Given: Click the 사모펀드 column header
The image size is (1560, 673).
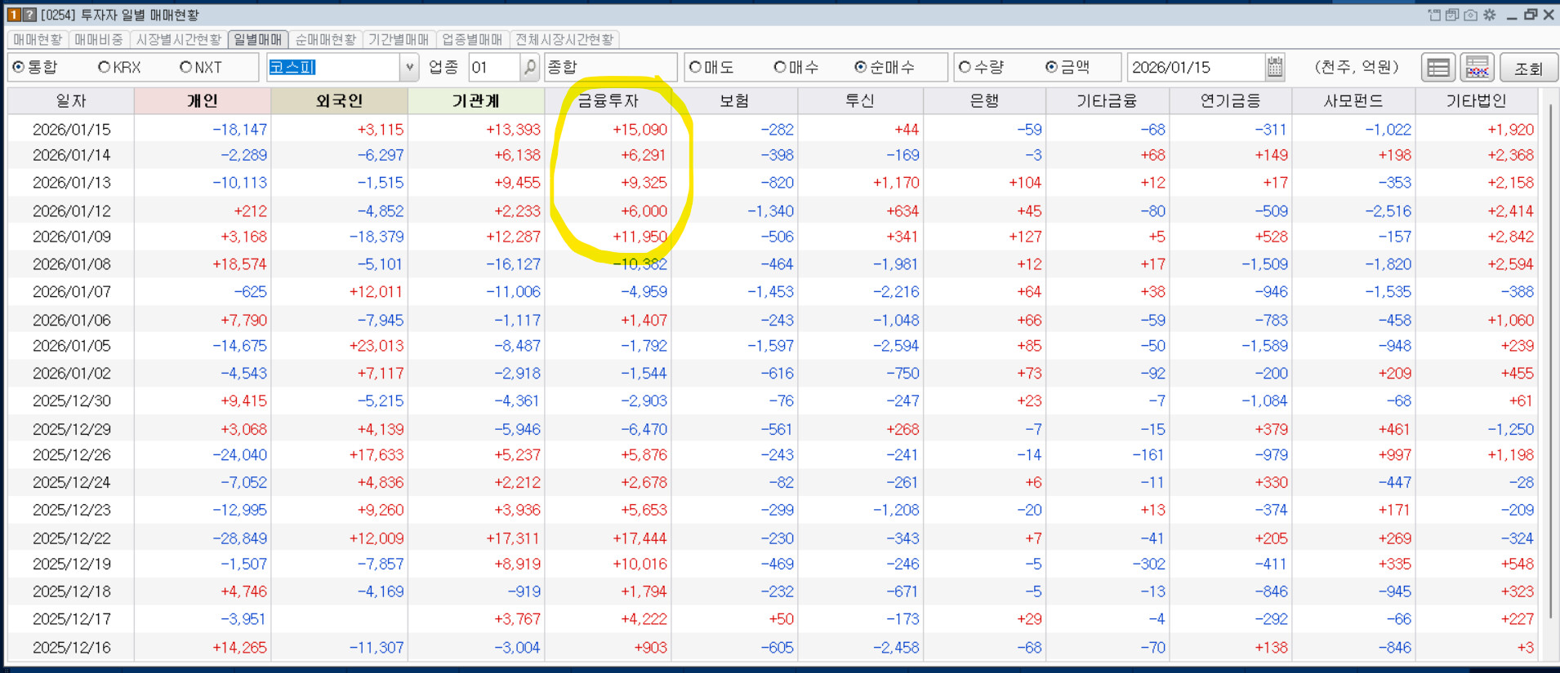Looking at the screenshot, I should 1353,100.
